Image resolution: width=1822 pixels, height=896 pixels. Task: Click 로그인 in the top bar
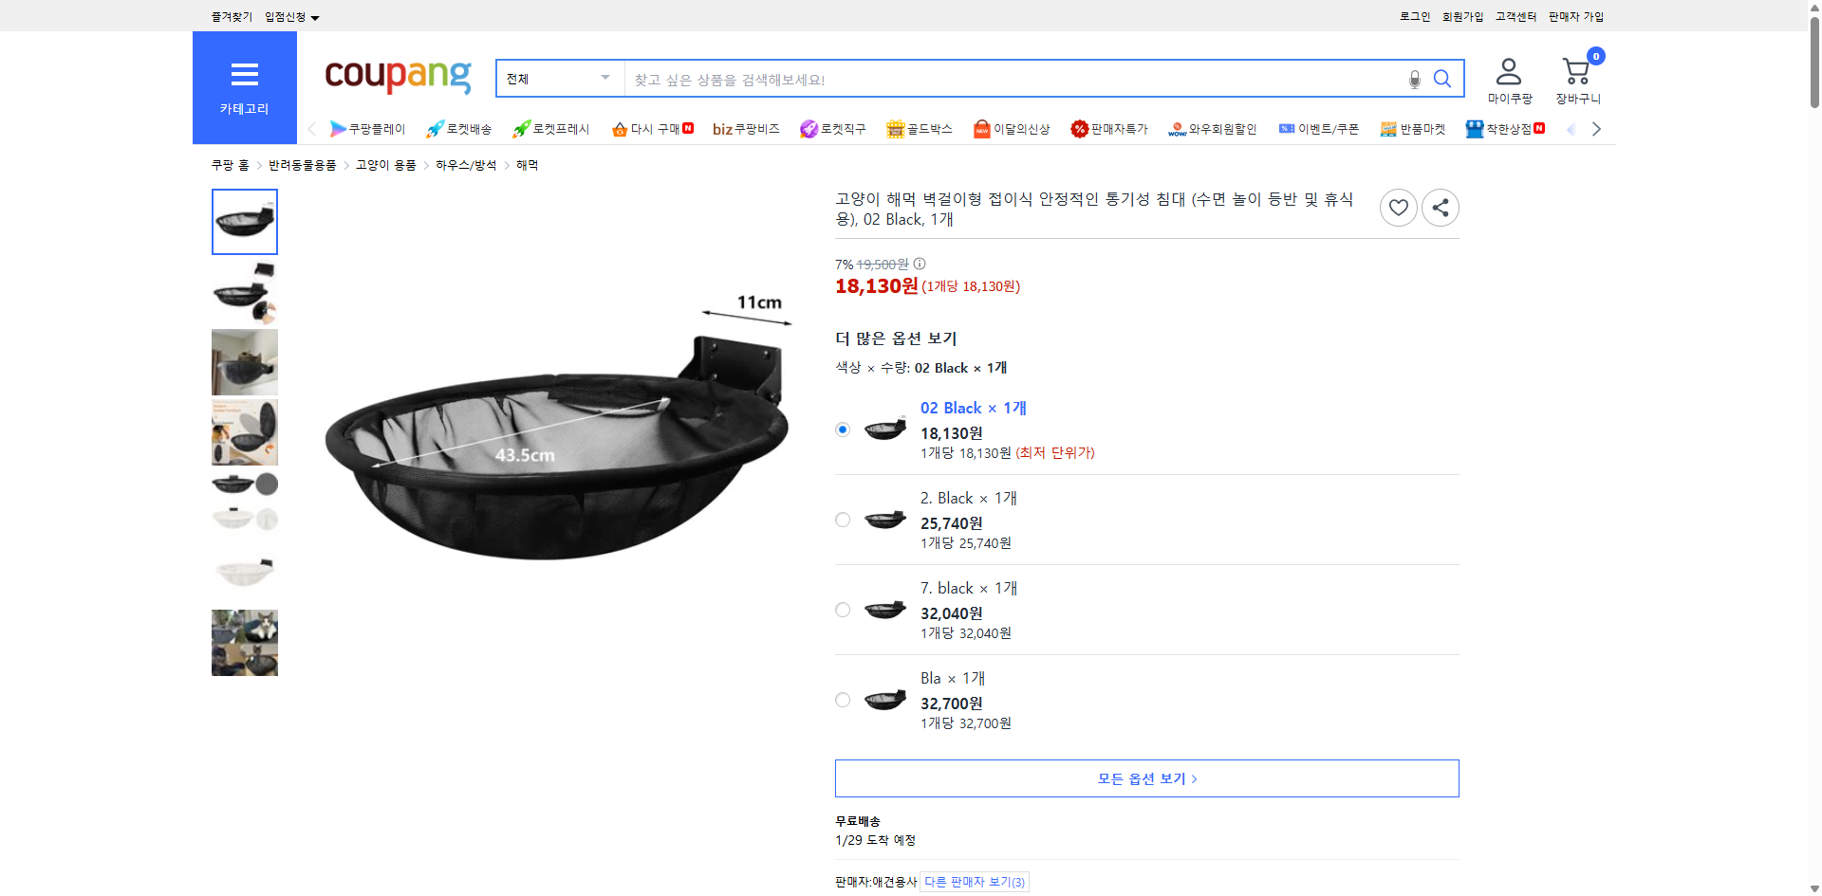1413,16
